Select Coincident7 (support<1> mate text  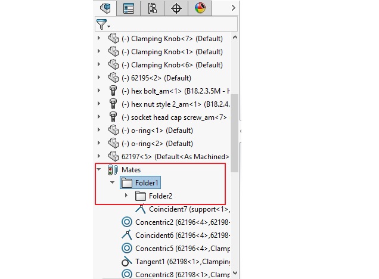pos(189,209)
